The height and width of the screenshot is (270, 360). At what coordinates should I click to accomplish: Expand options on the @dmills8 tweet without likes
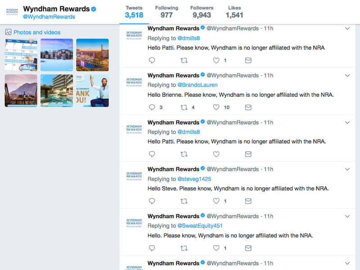(347, 122)
